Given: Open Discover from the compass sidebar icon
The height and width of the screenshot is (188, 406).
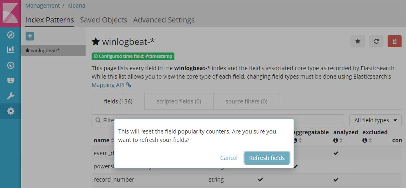Looking at the screenshot, I should pos(11,35).
